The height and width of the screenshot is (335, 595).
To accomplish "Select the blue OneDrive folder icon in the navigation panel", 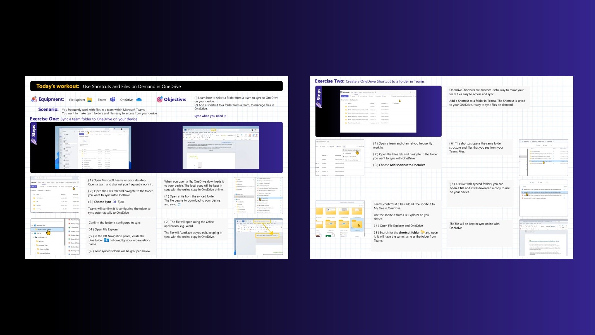I will tap(35, 226).
